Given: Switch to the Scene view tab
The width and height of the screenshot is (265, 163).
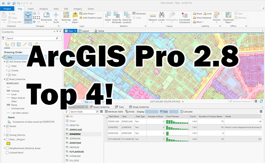Looking at the screenshot, I should pyautogui.click(x=99, y=31).
